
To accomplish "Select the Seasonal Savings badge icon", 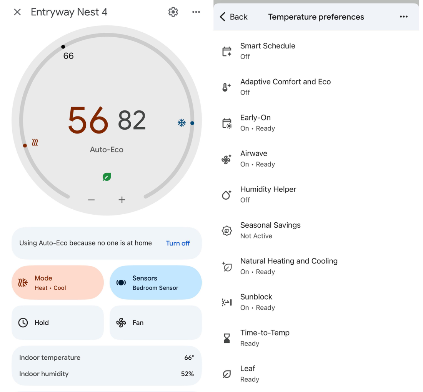I will [226, 231].
